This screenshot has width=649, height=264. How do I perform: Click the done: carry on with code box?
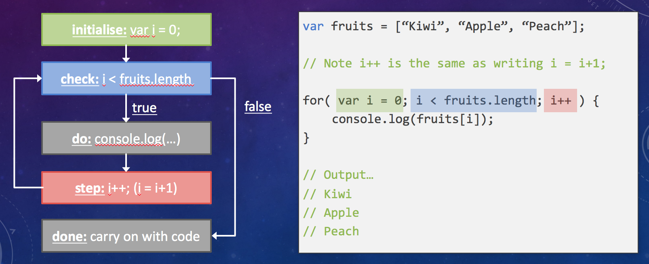point(126,236)
